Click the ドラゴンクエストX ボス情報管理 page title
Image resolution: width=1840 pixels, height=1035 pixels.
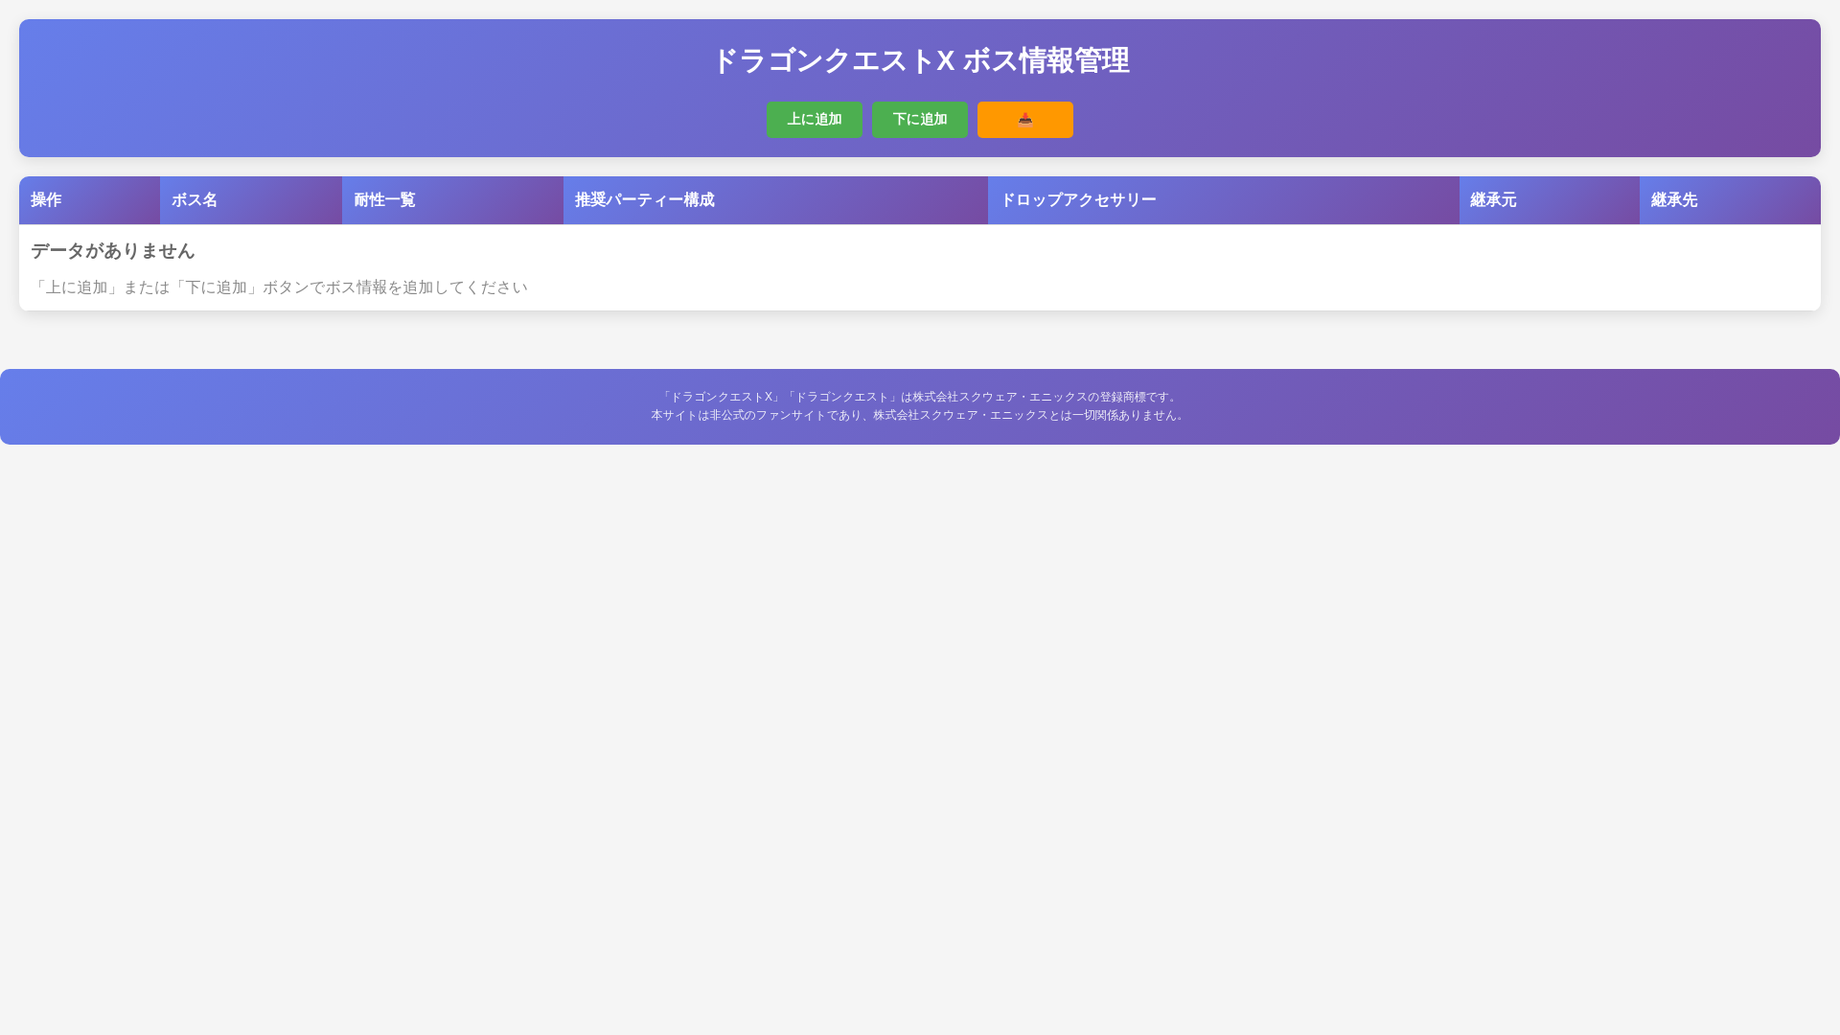(x=920, y=60)
